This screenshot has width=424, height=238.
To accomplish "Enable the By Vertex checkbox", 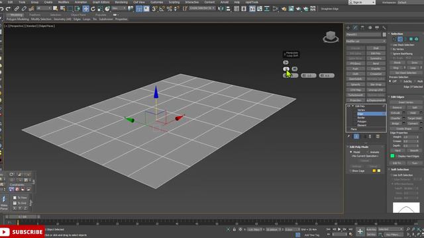I will coord(392,49).
